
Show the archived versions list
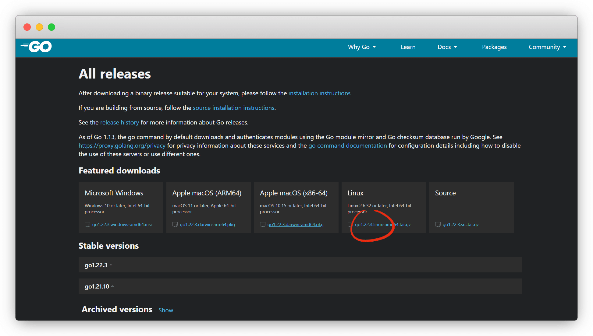[x=165, y=310]
